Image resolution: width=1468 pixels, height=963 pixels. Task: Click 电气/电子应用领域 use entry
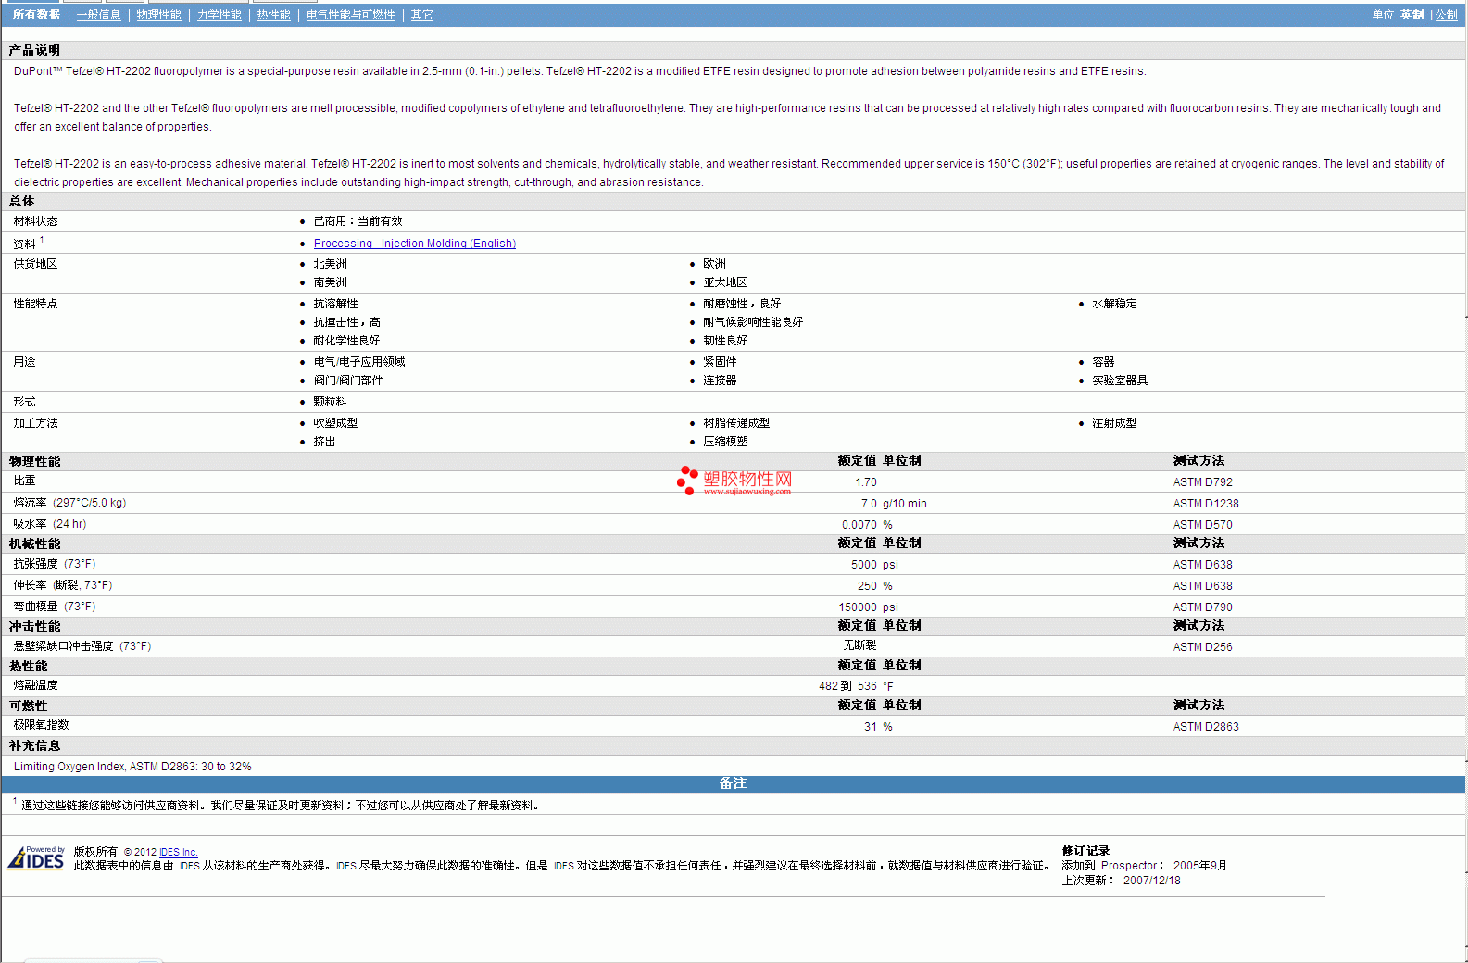[x=359, y=362]
